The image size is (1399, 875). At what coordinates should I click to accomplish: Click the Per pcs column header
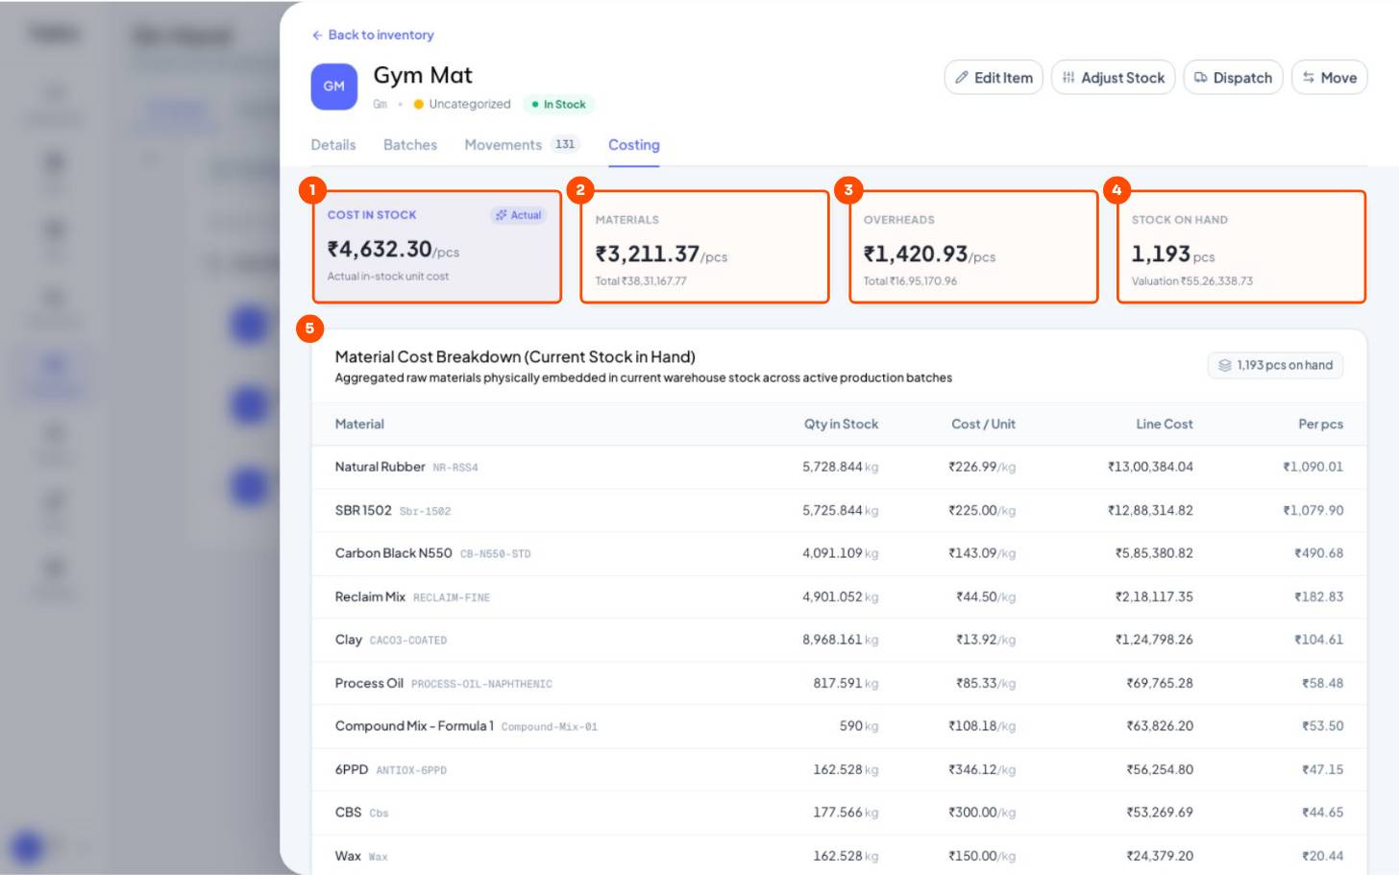click(x=1320, y=425)
